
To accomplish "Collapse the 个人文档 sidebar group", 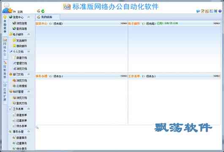I will click(29, 52).
